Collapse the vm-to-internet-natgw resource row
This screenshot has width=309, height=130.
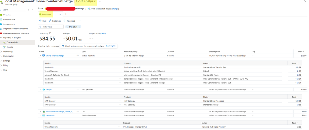40,56
